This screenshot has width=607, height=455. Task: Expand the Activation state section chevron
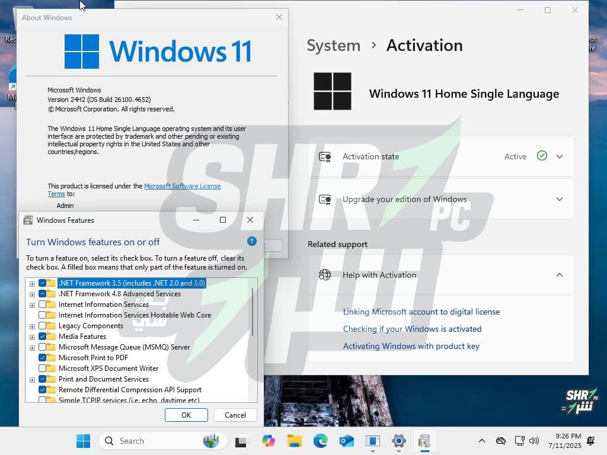(x=560, y=156)
